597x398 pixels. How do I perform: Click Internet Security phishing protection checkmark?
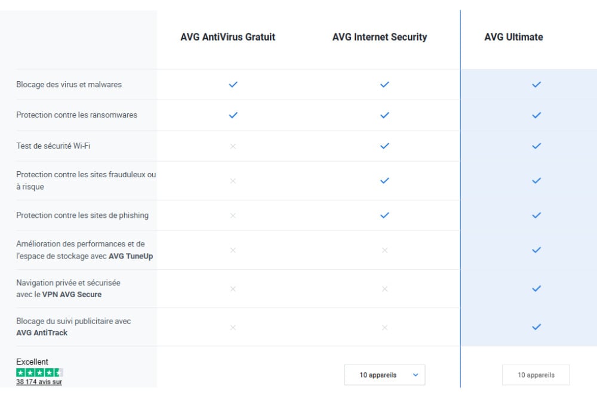point(384,215)
